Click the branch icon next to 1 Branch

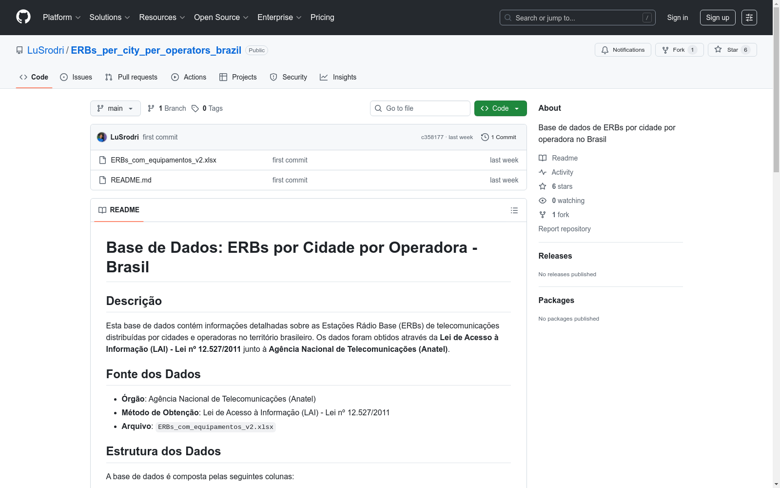click(151, 108)
